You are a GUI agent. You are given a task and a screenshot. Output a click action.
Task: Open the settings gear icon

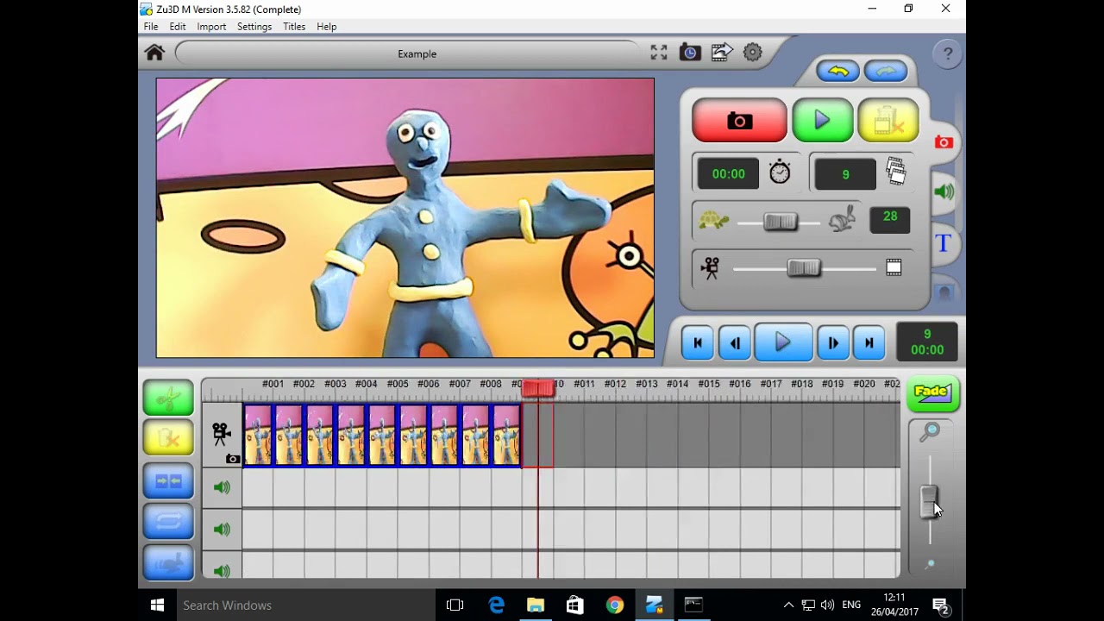[x=753, y=53]
